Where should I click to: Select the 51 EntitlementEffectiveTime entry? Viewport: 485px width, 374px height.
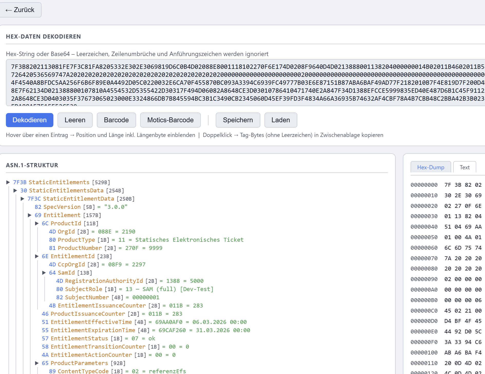pos(144,322)
